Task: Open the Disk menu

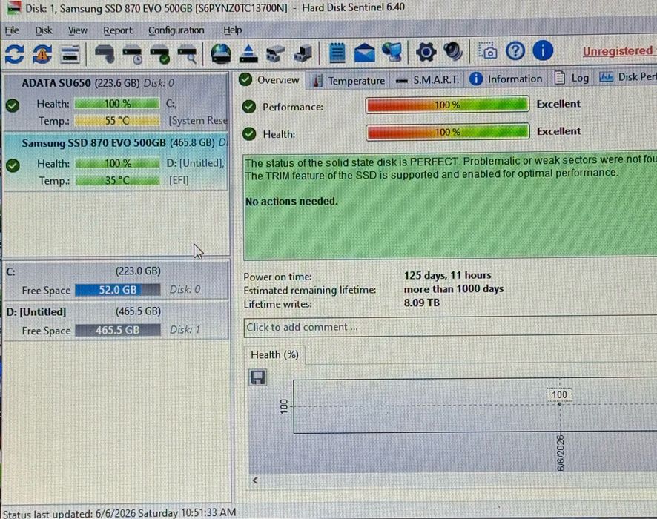Action: 44,30
